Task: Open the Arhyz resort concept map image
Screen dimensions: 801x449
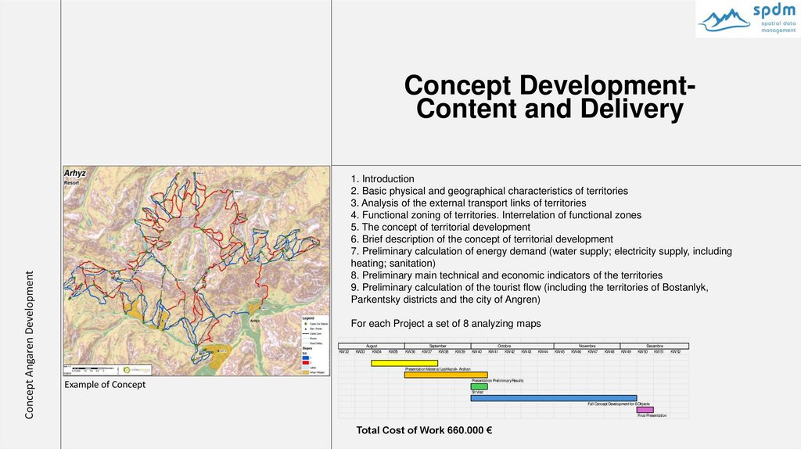Action: click(196, 271)
